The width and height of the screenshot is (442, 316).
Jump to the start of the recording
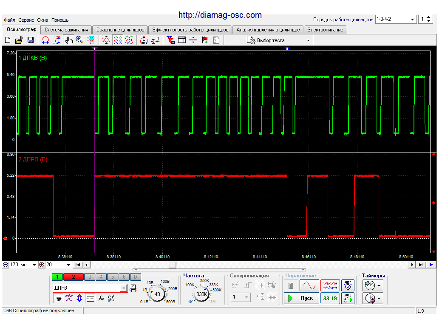[x=78, y=265]
